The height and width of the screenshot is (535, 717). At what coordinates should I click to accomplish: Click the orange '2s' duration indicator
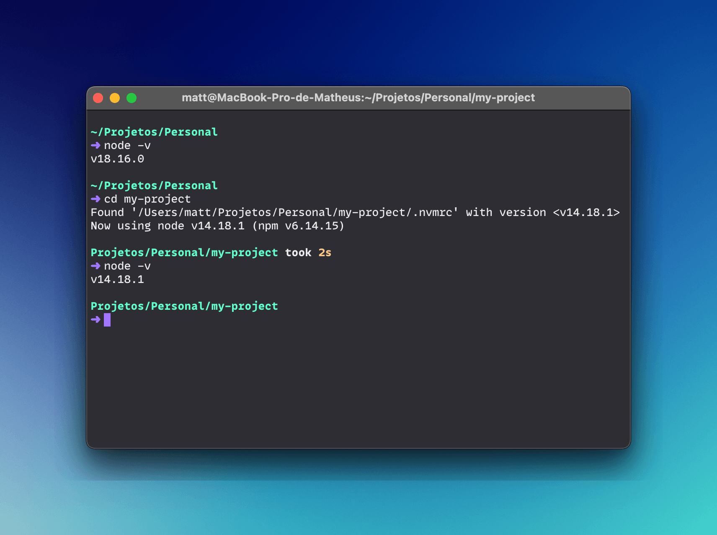(x=326, y=252)
